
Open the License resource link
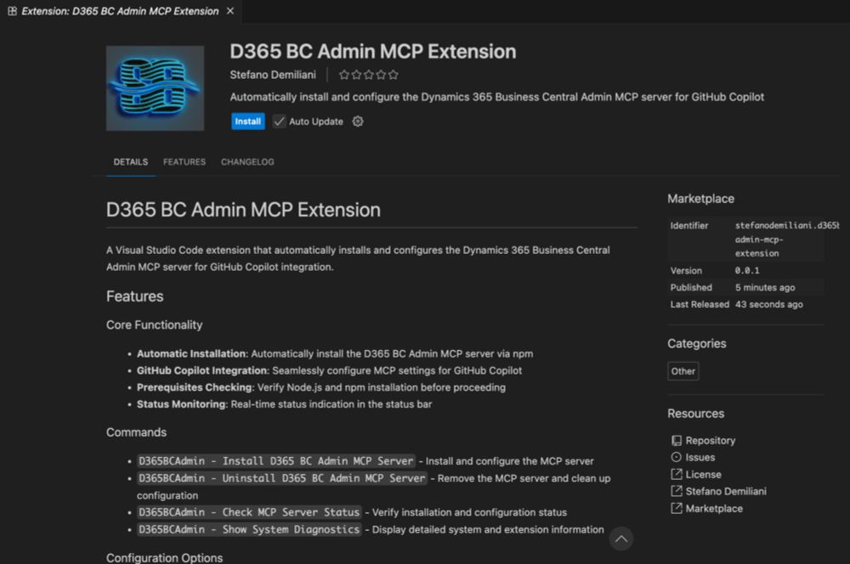[703, 475]
